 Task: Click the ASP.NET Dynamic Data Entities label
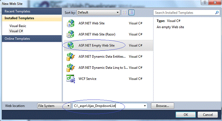point(102,56)
